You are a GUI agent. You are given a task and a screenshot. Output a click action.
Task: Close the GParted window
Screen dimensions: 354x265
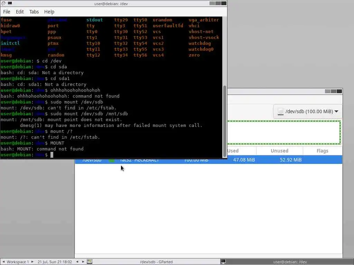click(339, 91)
